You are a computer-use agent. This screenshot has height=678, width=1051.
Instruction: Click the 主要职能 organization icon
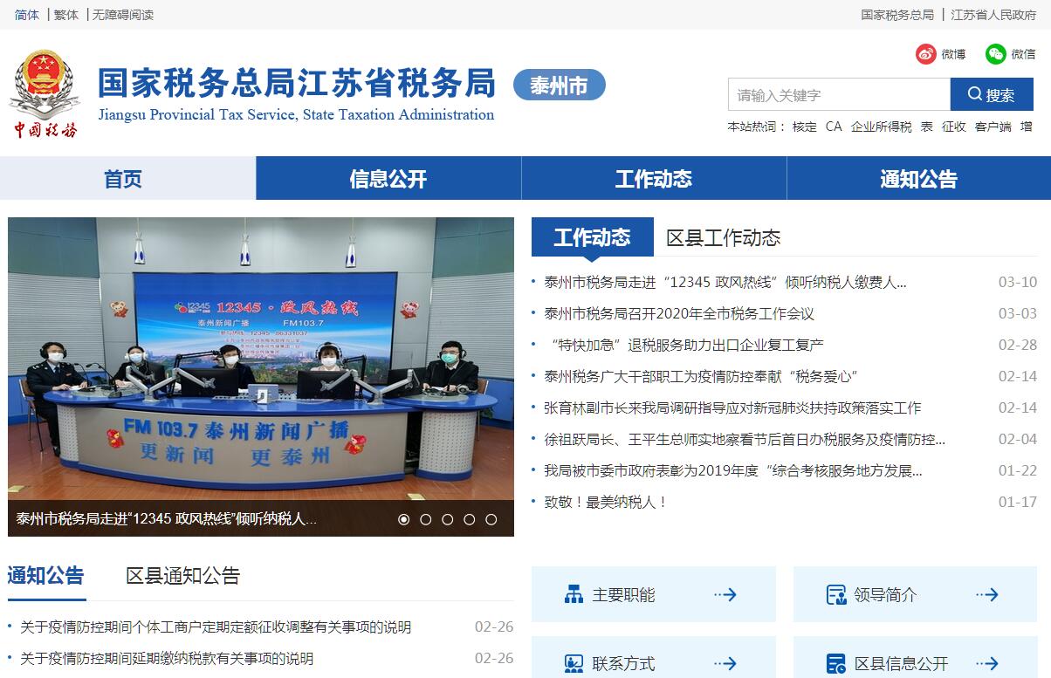[x=574, y=595]
